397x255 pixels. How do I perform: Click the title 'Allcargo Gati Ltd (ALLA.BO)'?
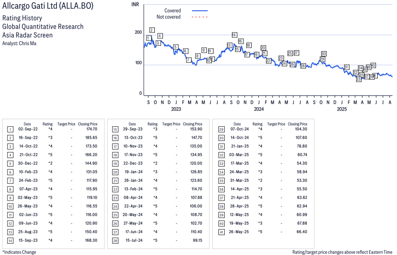click(x=48, y=5)
